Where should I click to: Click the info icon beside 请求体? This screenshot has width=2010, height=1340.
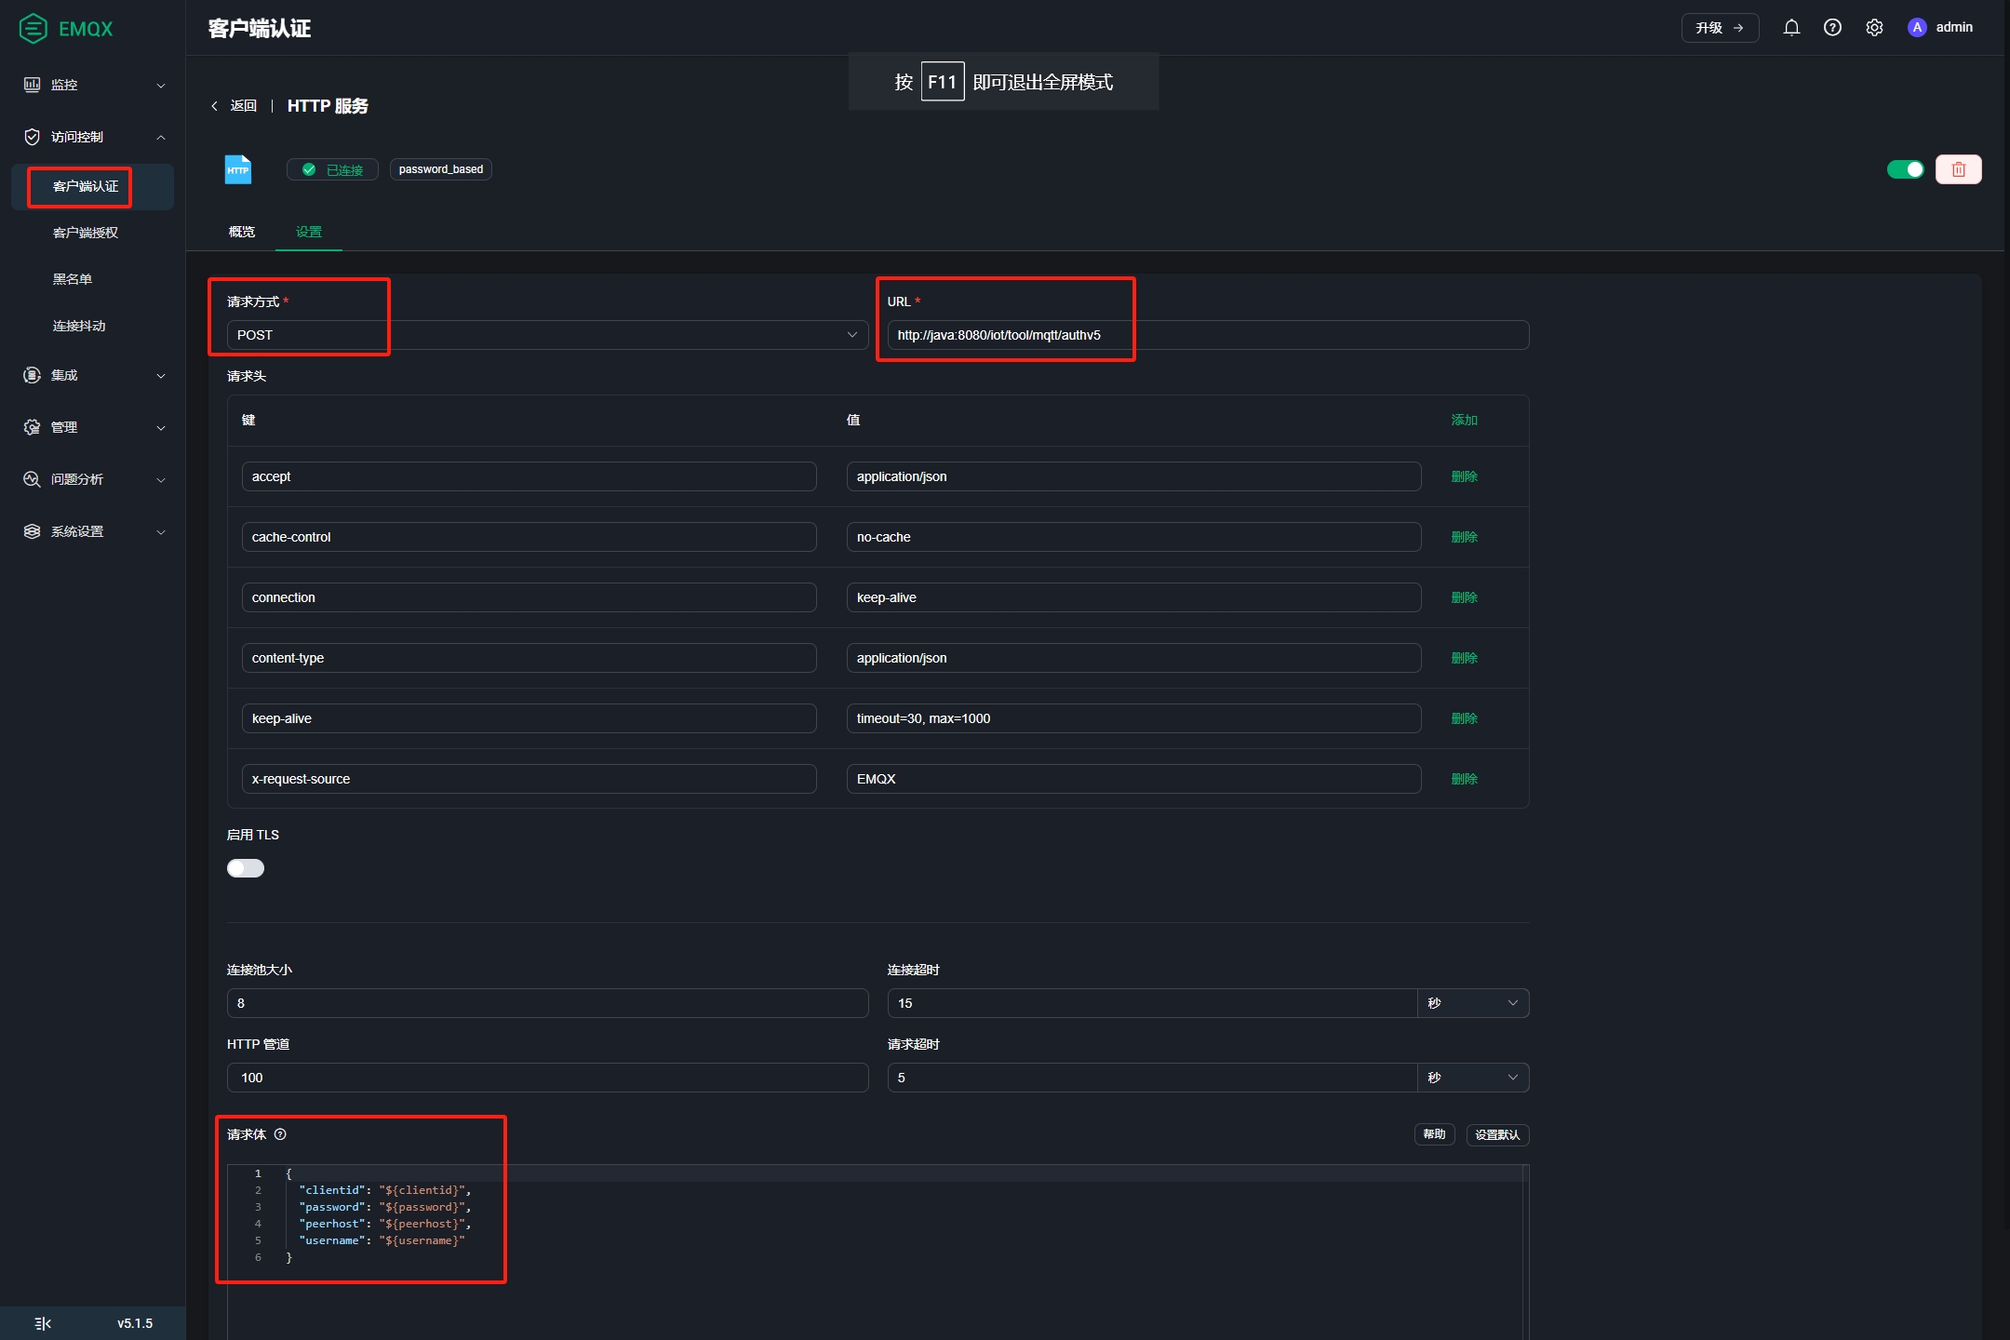coord(280,1134)
